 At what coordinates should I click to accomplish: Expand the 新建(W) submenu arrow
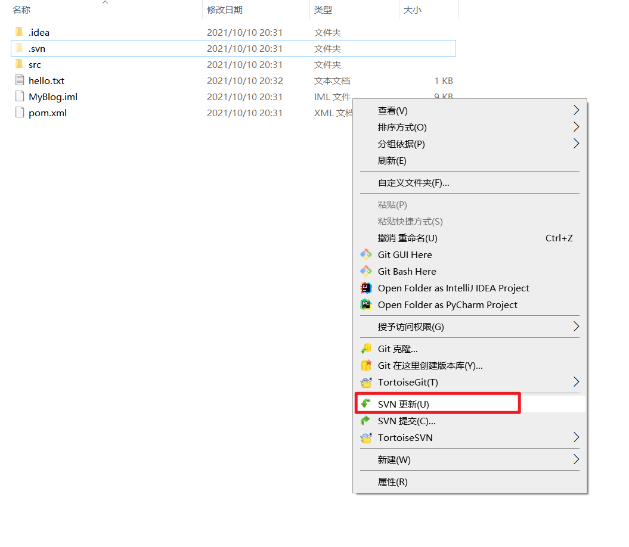576,459
